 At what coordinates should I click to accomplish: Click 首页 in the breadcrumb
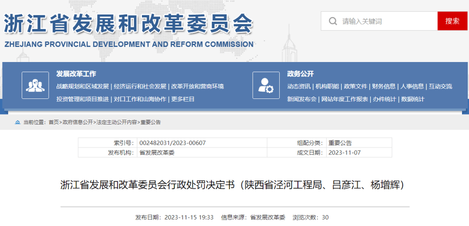pyautogui.click(x=53, y=122)
